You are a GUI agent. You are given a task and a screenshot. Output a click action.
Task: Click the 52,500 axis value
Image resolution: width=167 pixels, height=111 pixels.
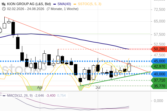coord(160,44)
